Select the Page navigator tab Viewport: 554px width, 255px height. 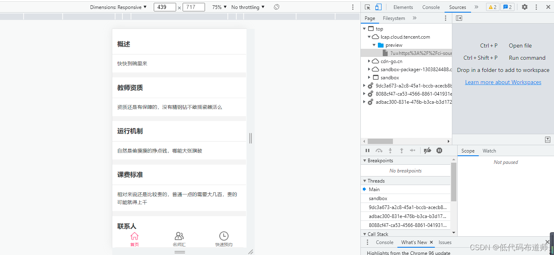click(370, 18)
